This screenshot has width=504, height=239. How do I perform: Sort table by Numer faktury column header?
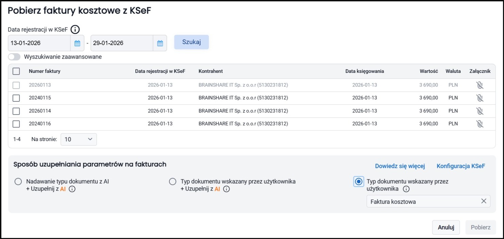pos(45,71)
